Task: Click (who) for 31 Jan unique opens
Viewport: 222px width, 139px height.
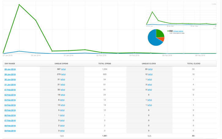Action: [62, 85]
